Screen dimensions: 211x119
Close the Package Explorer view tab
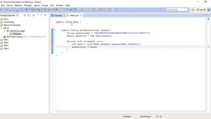coord(17,16)
